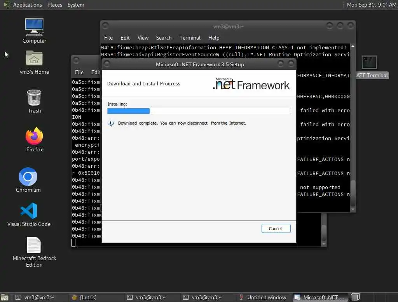The height and width of the screenshot is (302, 398).
Task: Click the show desktop icon in bottom panel
Action: tap(5, 297)
